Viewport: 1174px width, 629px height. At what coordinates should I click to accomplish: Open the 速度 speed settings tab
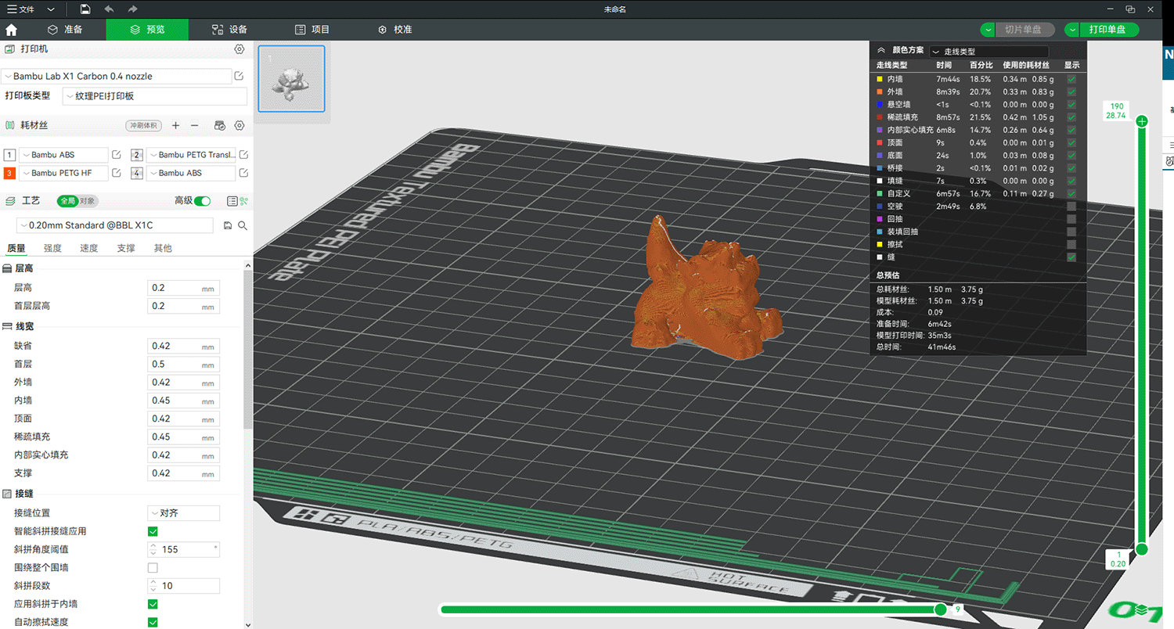click(x=89, y=248)
